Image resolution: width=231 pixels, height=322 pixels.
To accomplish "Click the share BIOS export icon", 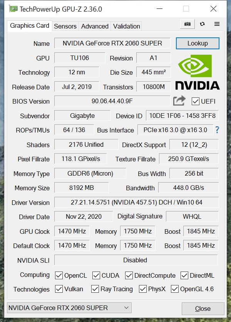I will click(x=179, y=101).
